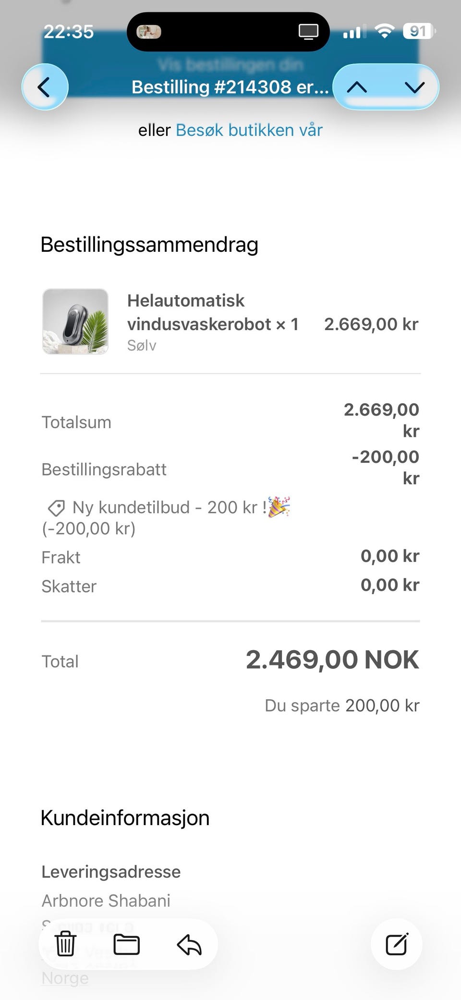Image resolution: width=461 pixels, height=1000 pixels.
Task: Go to previous message with up chevron
Action: pos(357,87)
